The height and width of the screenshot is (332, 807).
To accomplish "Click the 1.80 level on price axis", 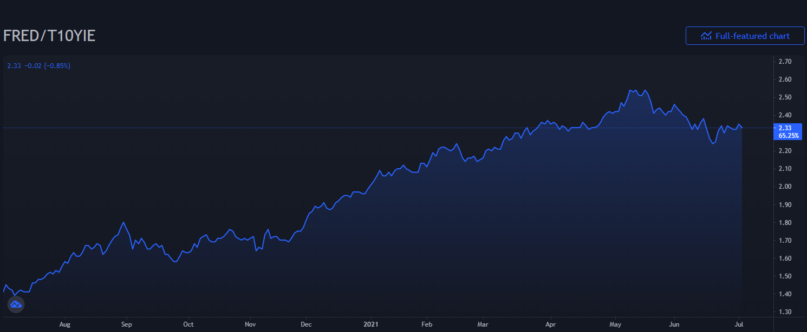I will 785,222.
